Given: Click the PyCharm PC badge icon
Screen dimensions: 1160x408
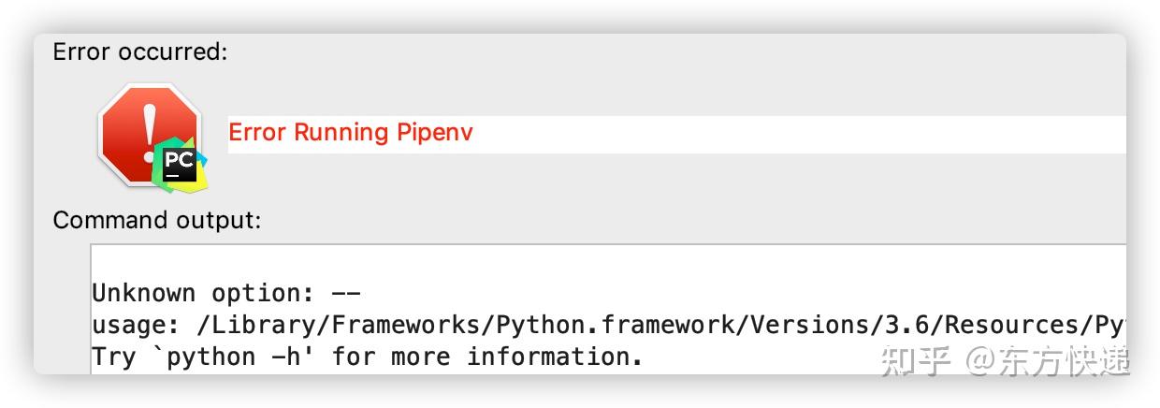Looking at the screenshot, I should coord(180,163).
